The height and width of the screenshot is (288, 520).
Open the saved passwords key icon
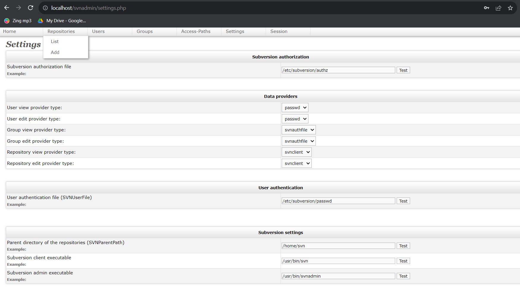(486, 8)
